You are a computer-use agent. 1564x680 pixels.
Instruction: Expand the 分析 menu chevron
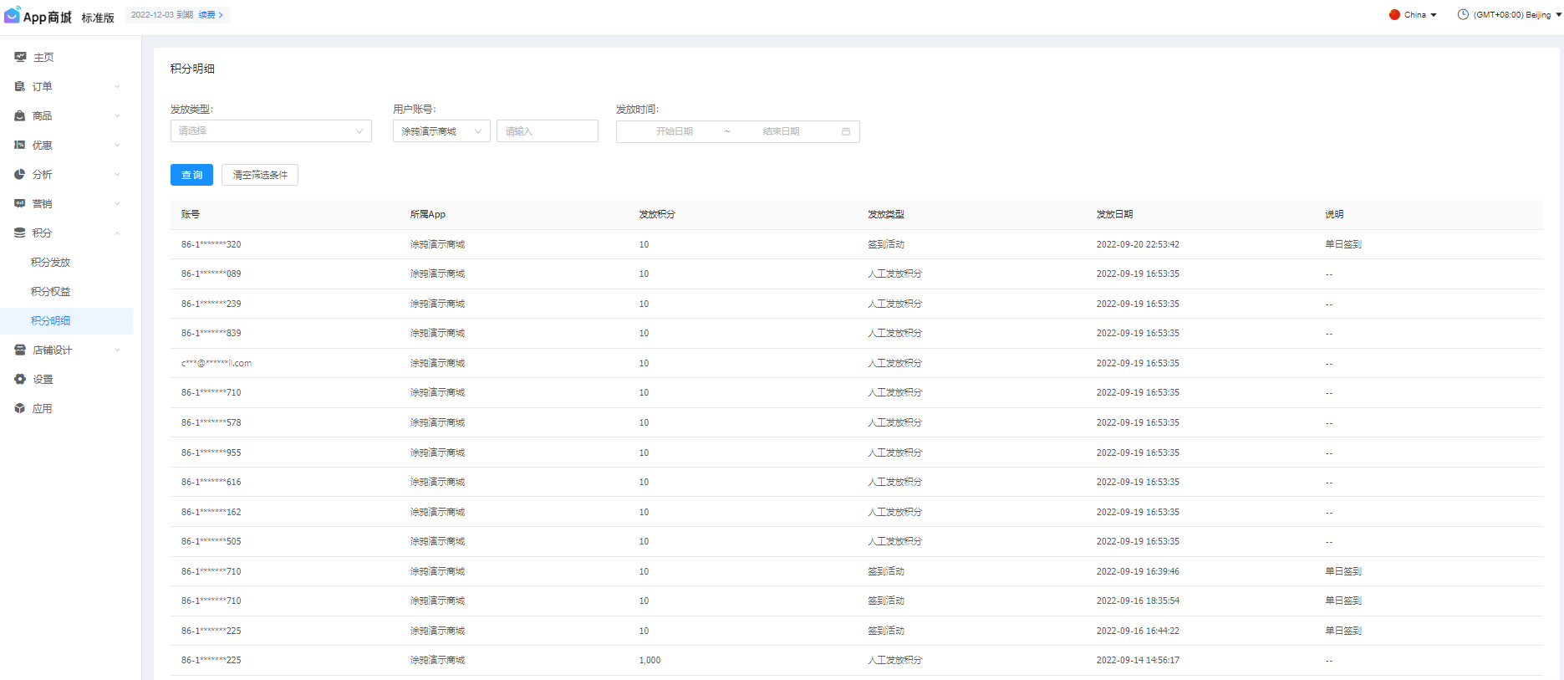tap(117, 174)
